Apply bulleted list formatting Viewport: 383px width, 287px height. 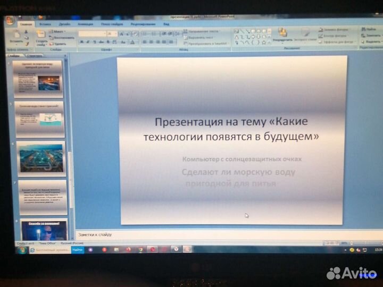[x=145, y=33]
